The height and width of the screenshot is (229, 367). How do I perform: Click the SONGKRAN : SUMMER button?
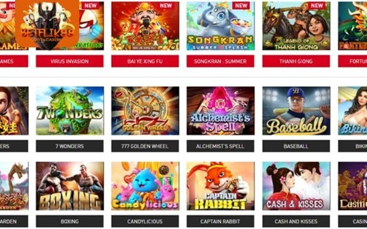coord(221,61)
